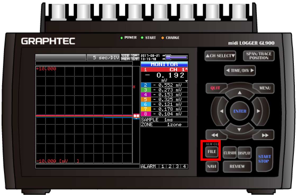
Task: Click alarm indicator 4
Action: pos(184,166)
